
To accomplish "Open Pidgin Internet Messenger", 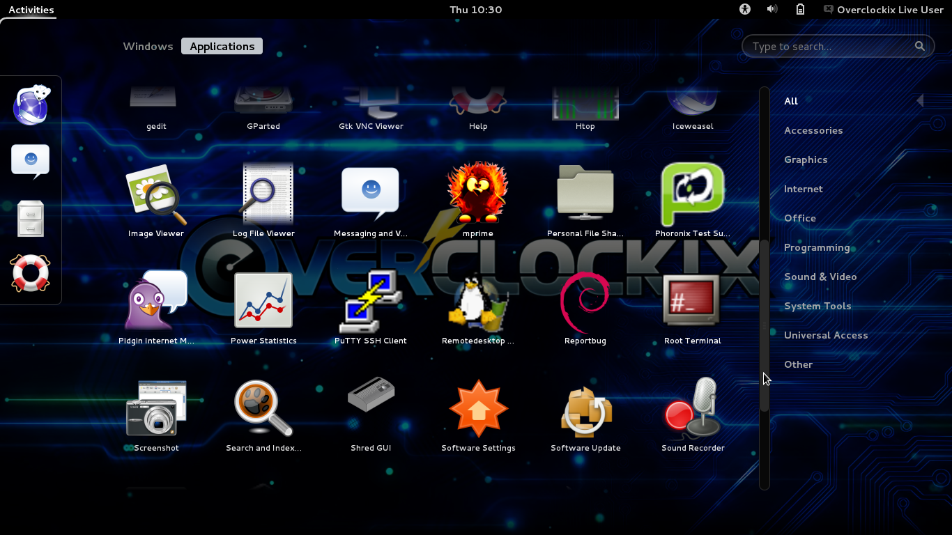I will tap(156, 308).
